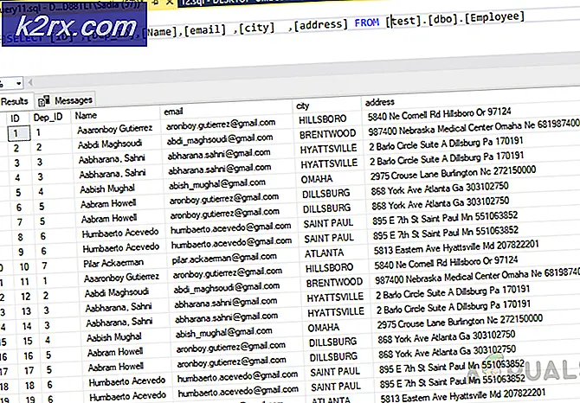
Task: Select Eastern Ave address in row ID 10
Action: click(x=456, y=247)
